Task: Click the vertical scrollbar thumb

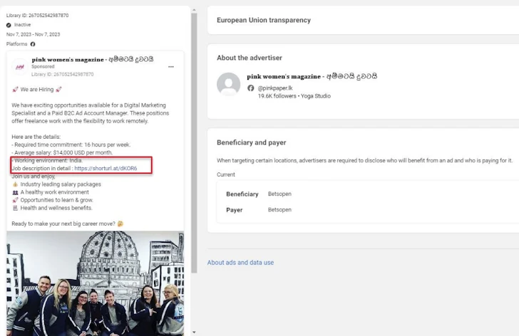Action: (194, 142)
